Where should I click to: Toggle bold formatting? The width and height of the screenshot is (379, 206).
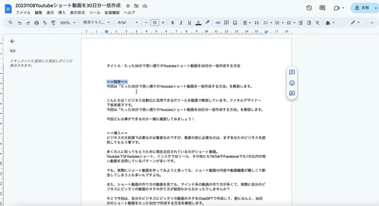(x=172, y=23)
